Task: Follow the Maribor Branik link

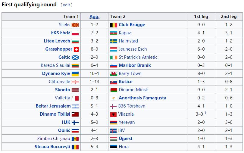Action: [135, 65]
